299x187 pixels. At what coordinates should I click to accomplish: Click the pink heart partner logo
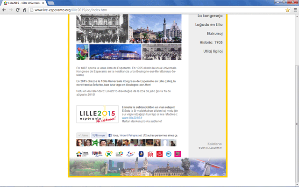[178, 154]
